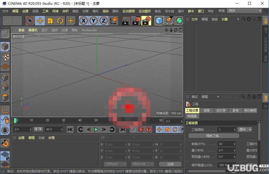Switch to 信息 tab in attributes
This screenshot has height=174, width=269.
pyautogui.click(x=207, y=110)
